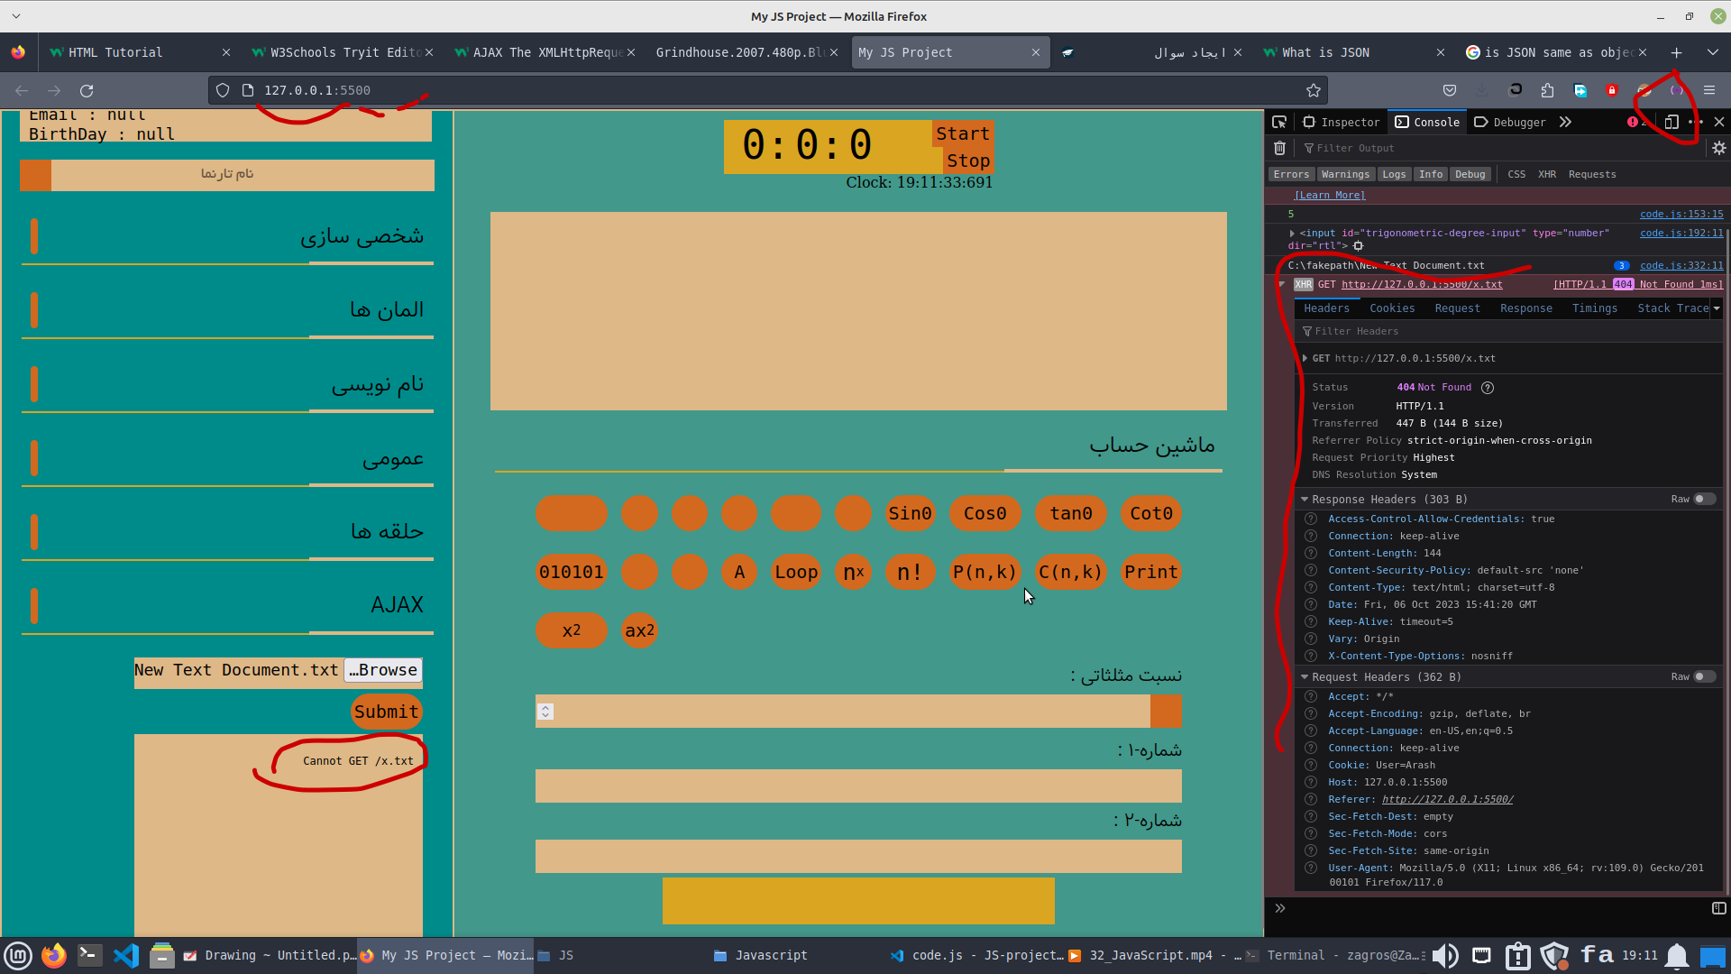Click the 404 status help question icon
This screenshot has width=1731, height=974.
coord(1488,388)
